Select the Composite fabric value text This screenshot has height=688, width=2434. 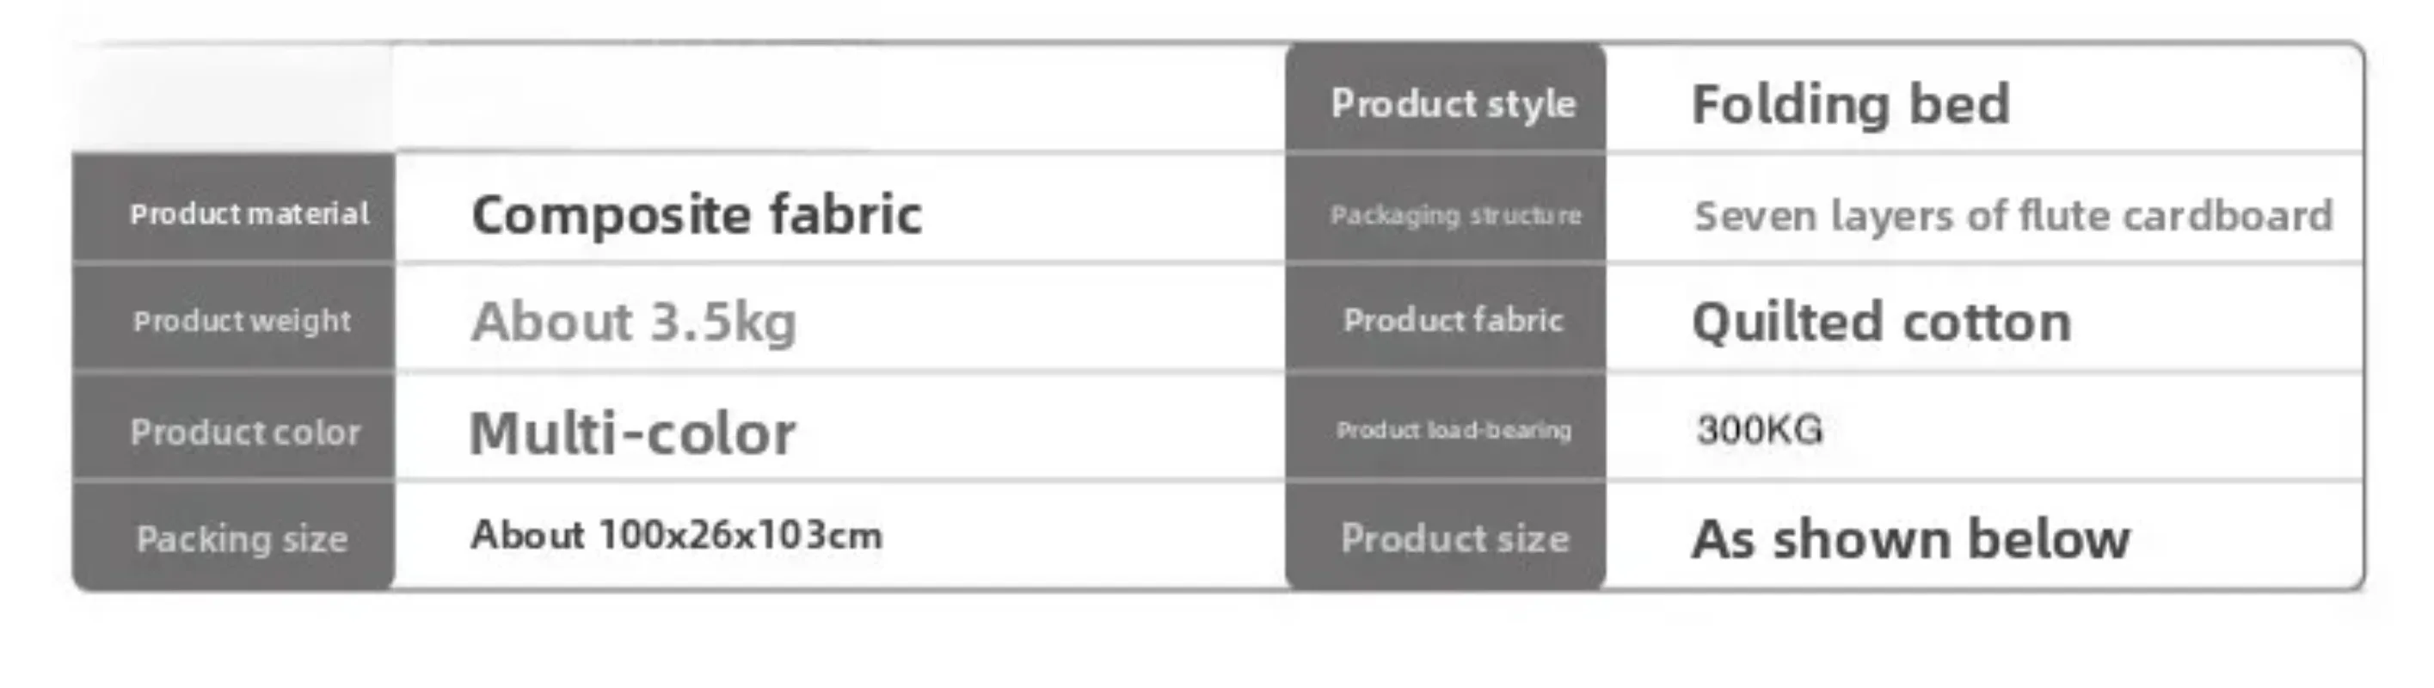point(697,214)
